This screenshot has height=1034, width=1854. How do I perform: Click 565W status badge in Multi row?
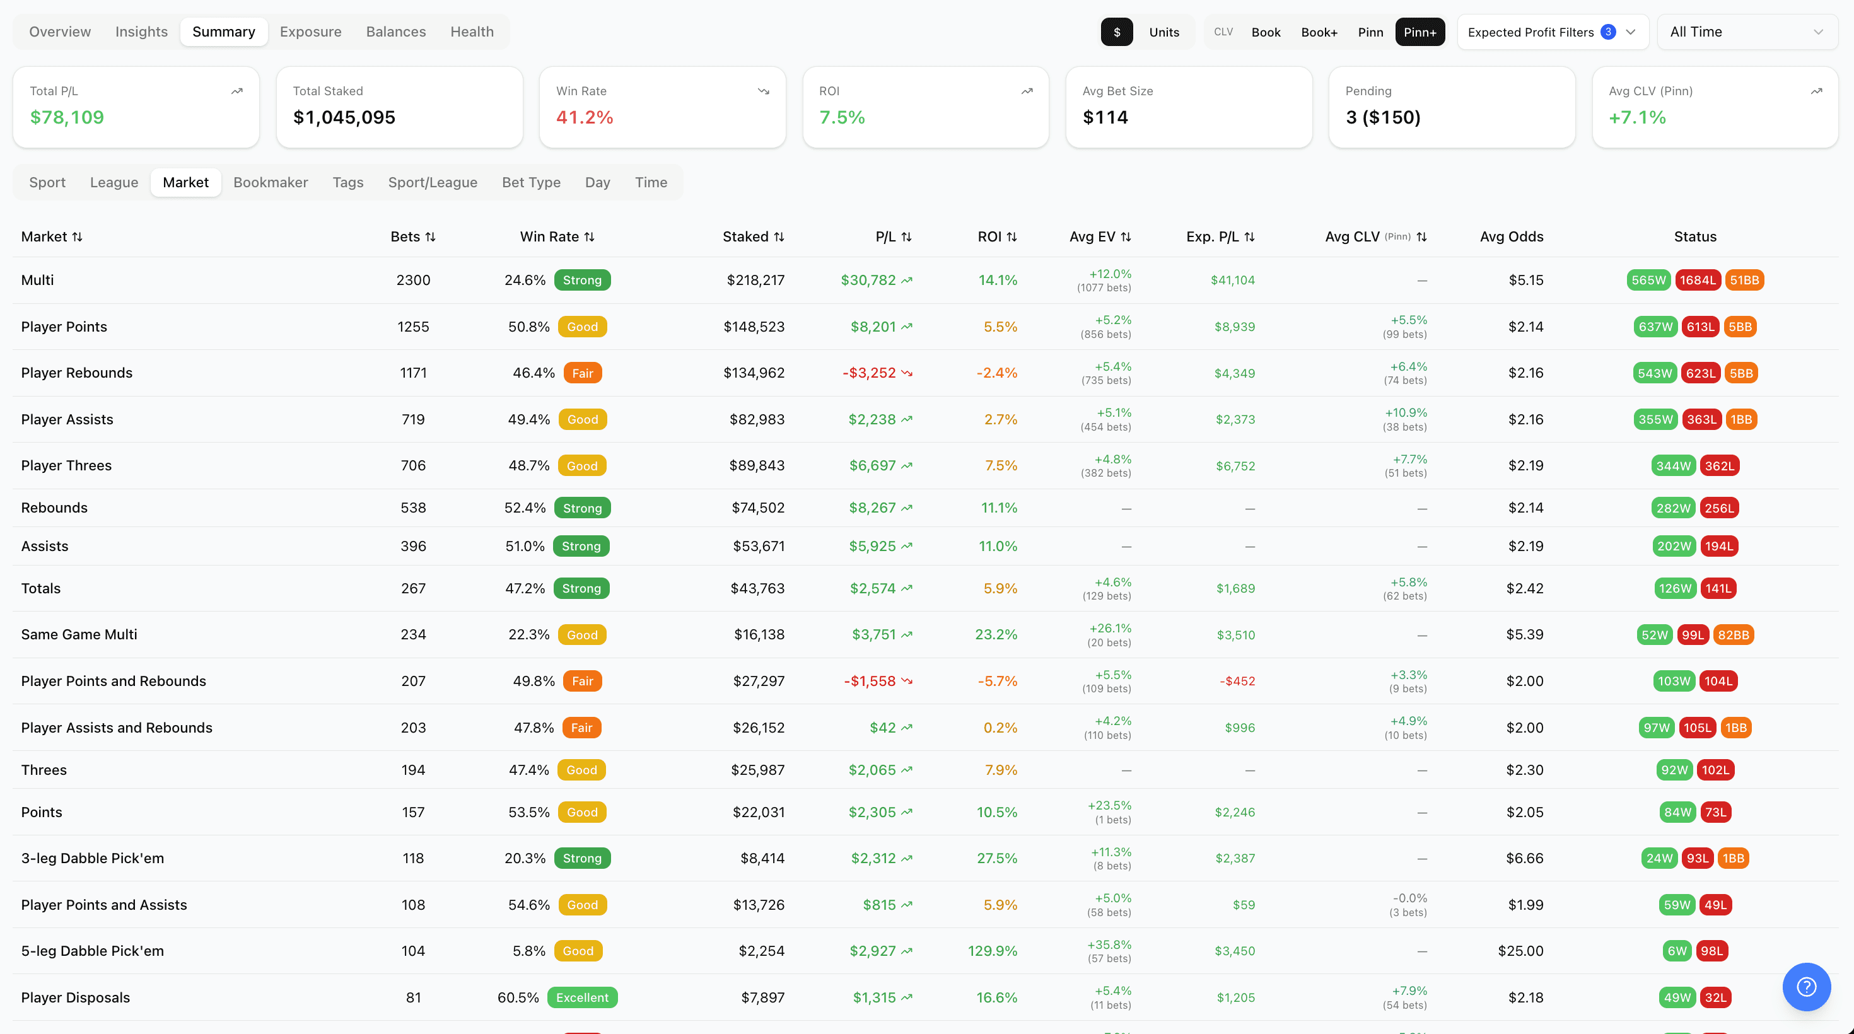1648,280
